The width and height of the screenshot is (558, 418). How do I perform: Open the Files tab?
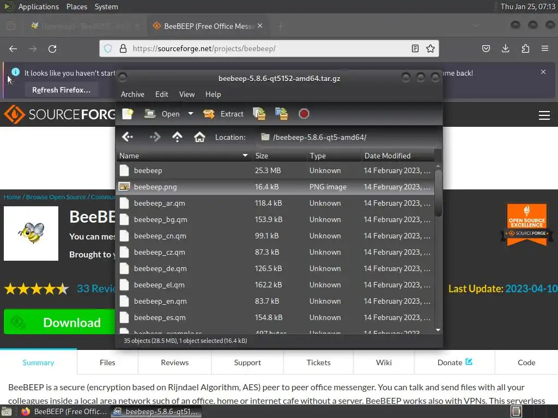[107, 362]
